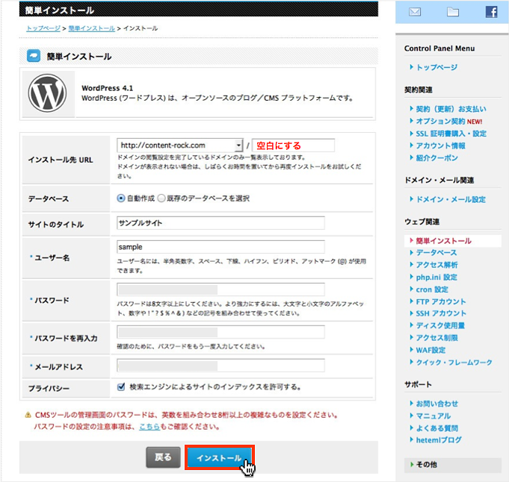Viewport: 509px width, 482px height.
Task: Click the パスワード input field
Action: (220, 289)
